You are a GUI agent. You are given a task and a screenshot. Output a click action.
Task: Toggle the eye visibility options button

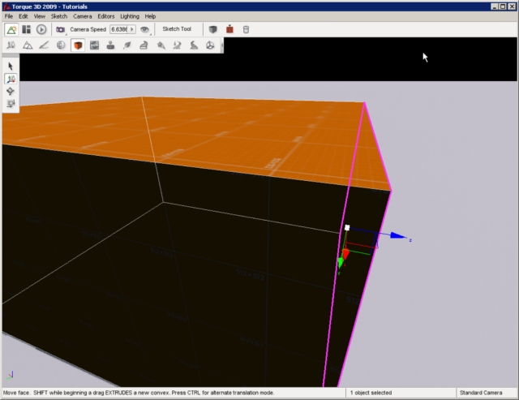click(145, 29)
